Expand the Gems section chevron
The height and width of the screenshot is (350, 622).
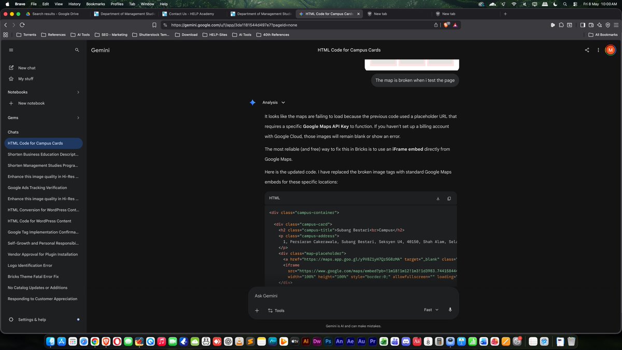pos(78,118)
